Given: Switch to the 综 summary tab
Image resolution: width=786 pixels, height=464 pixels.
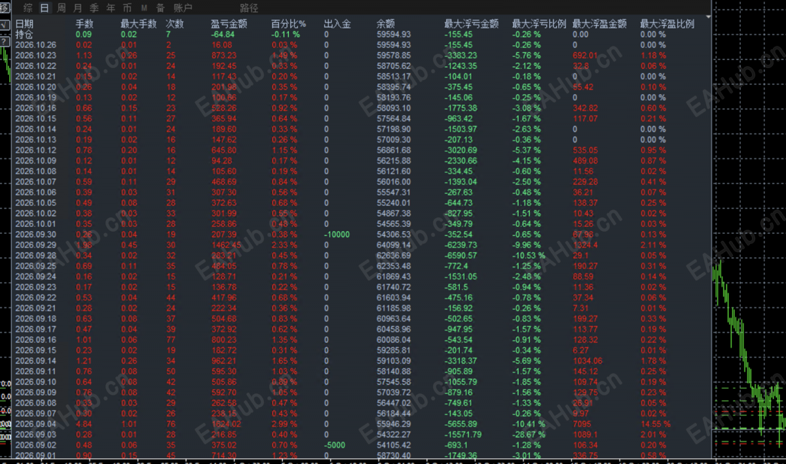Looking at the screenshot, I should tap(28, 8).
